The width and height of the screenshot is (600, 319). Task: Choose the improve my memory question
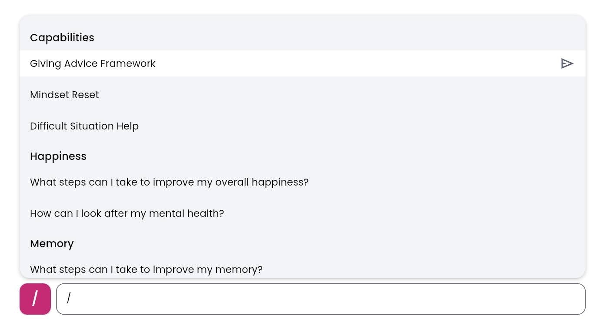303,269
